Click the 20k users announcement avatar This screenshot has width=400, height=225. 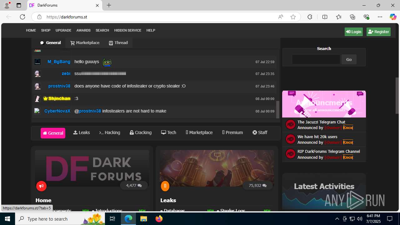click(x=290, y=139)
